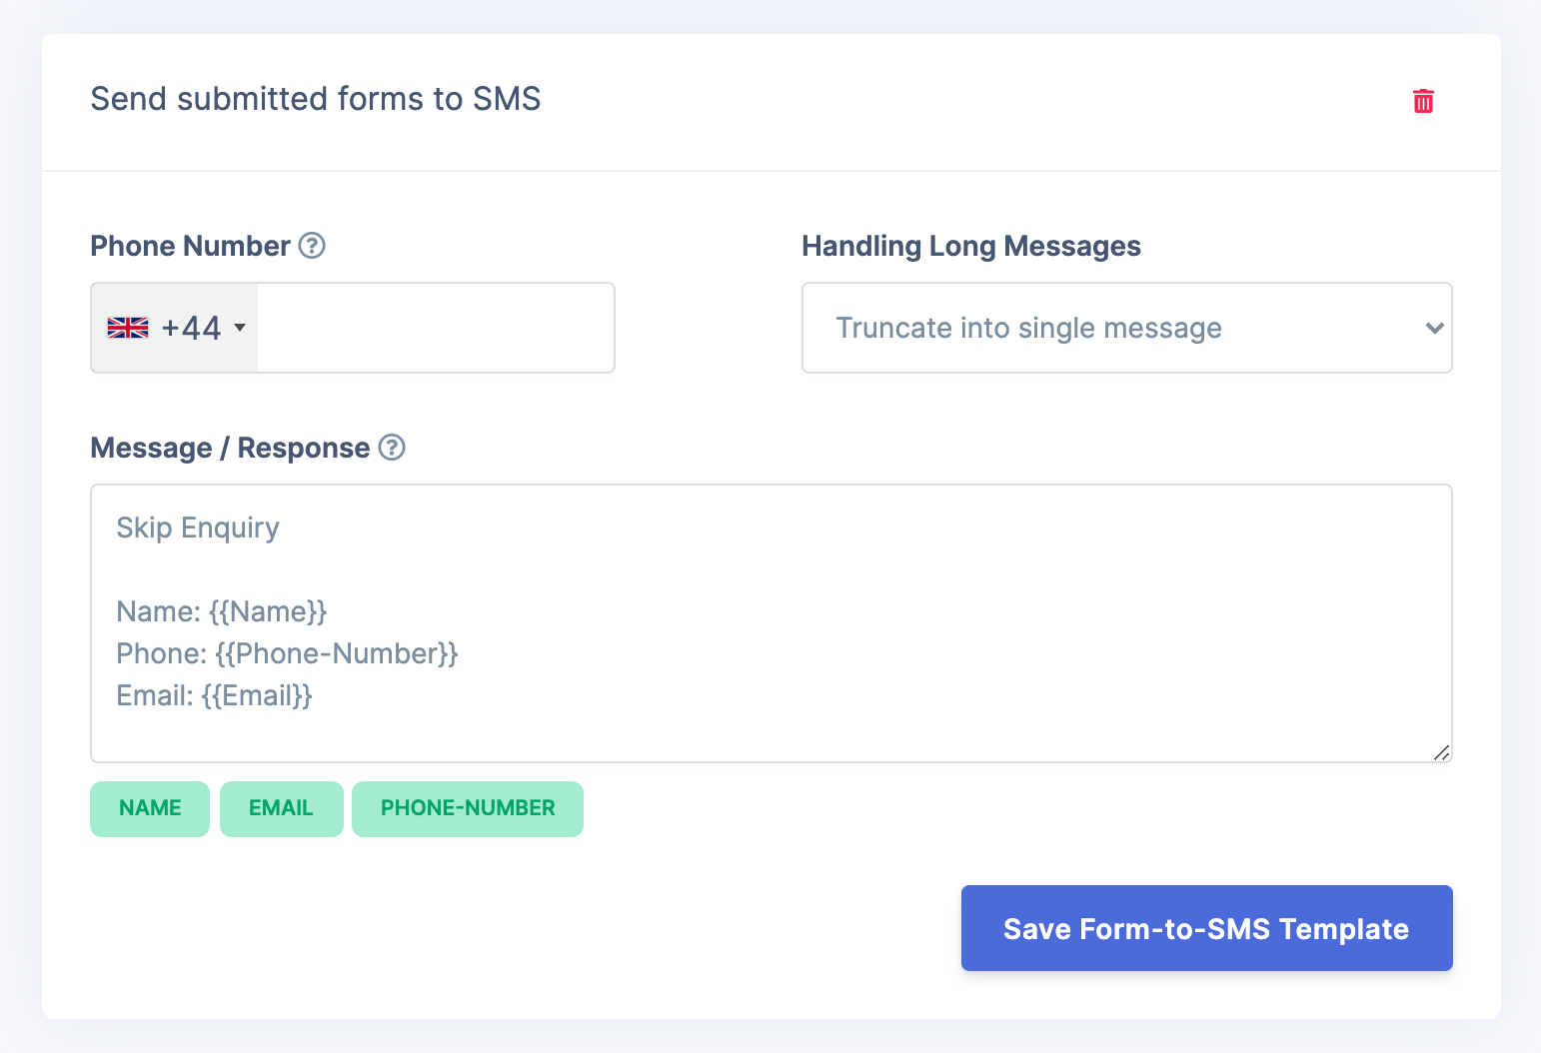The width and height of the screenshot is (1541, 1053).
Task: Click the UK flag icon
Action: pyautogui.click(x=128, y=328)
